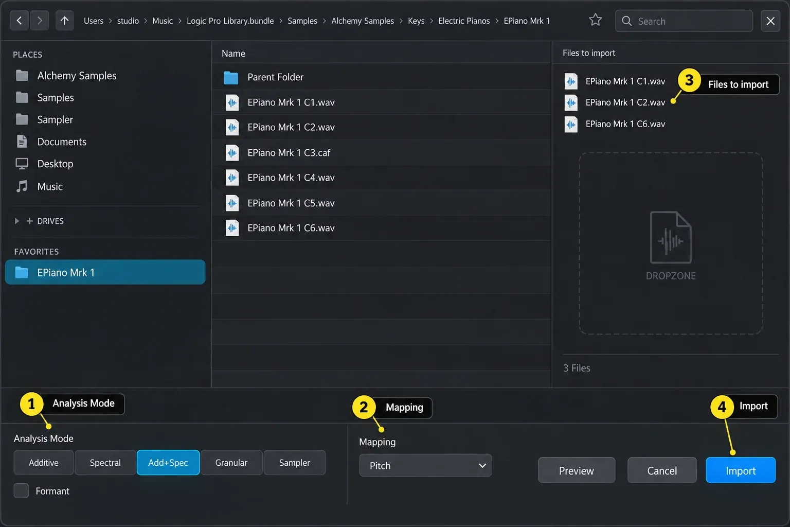790x527 pixels.
Task: Click audio file icon for EPiano Mrk 1 C5.wav
Action: tap(232, 203)
